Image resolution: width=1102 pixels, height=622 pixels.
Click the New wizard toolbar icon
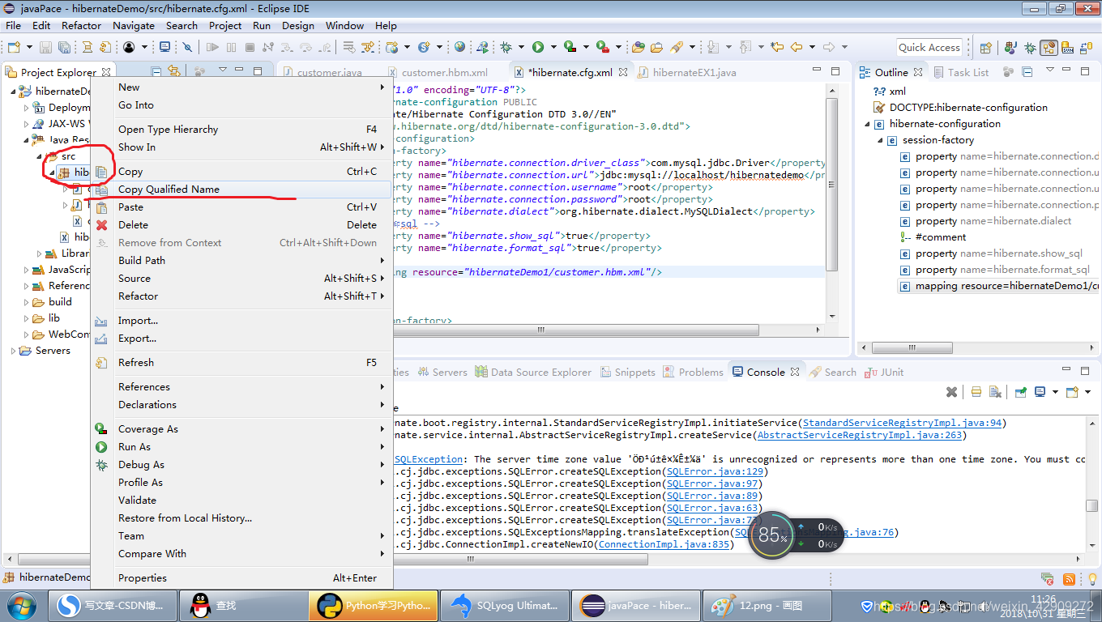pos(14,47)
